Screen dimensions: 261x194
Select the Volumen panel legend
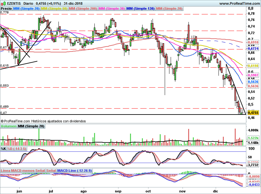click(8, 126)
